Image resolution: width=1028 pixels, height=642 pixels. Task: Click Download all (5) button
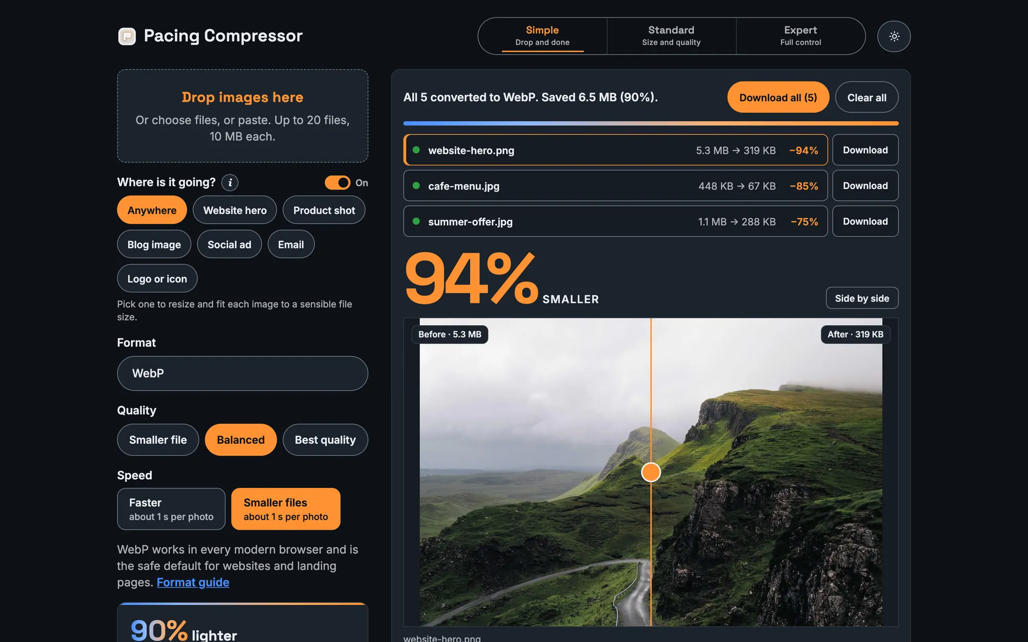tap(778, 97)
